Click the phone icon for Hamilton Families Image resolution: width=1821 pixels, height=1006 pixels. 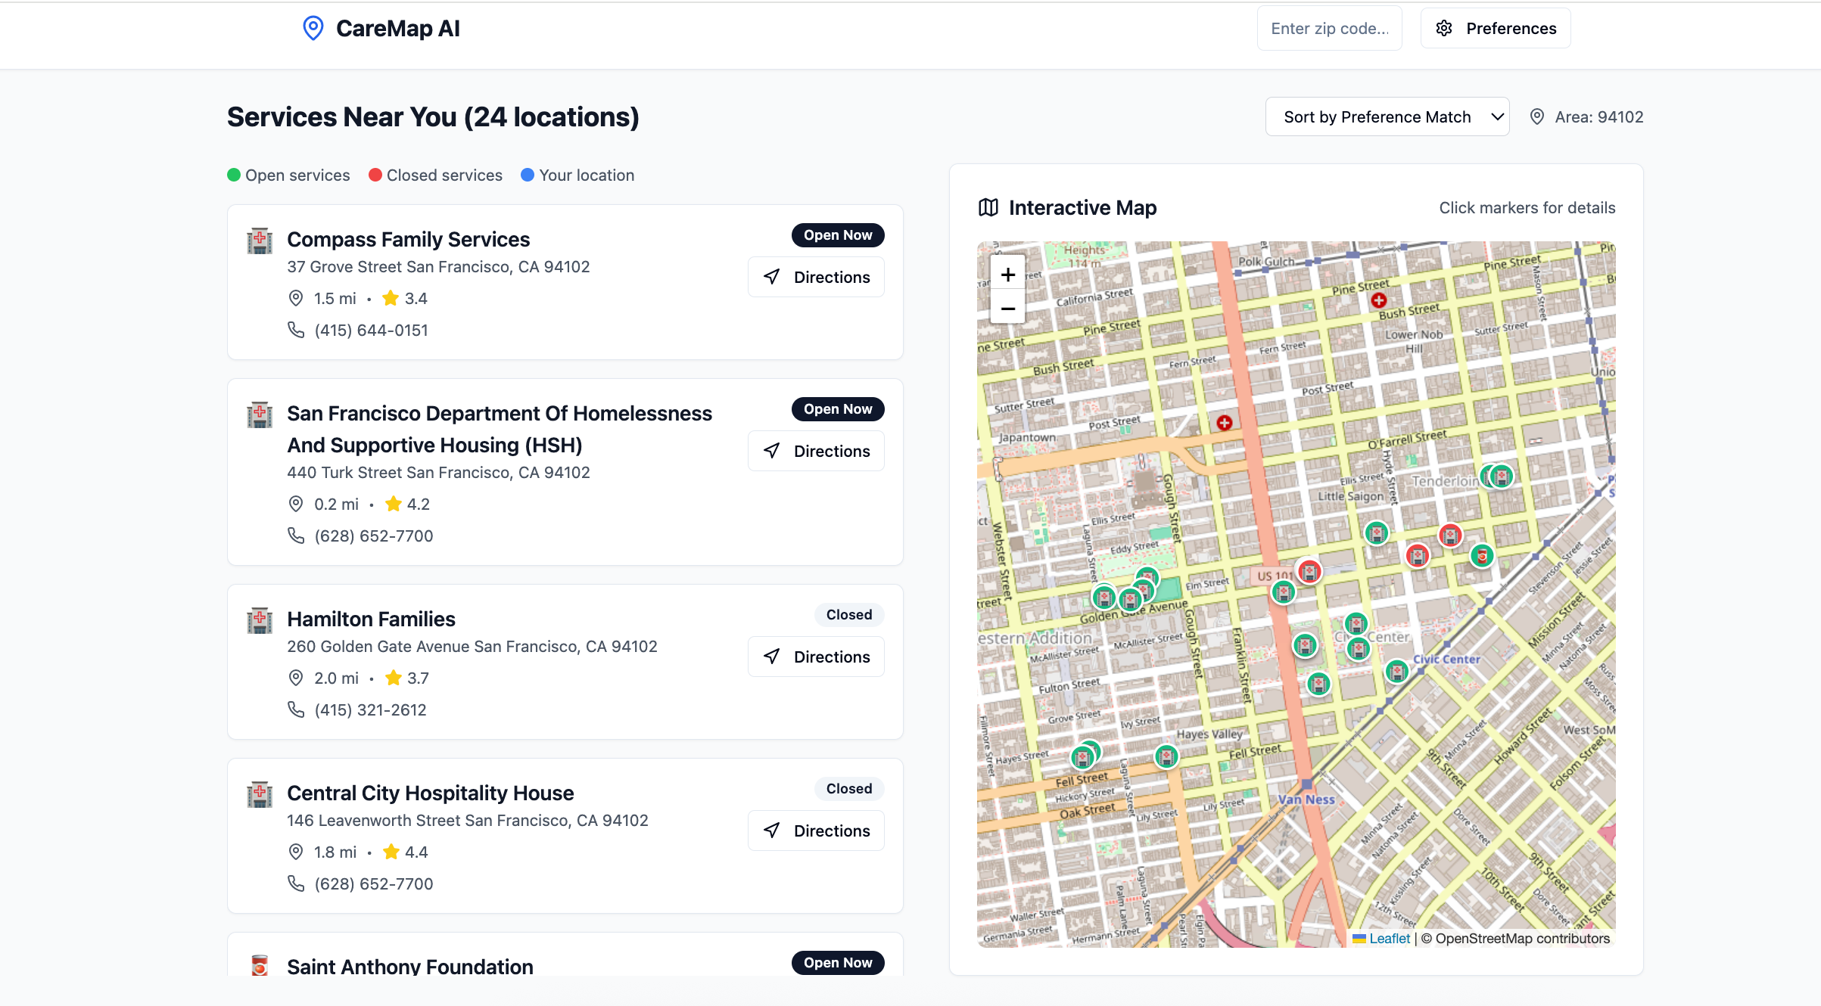pos(296,709)
